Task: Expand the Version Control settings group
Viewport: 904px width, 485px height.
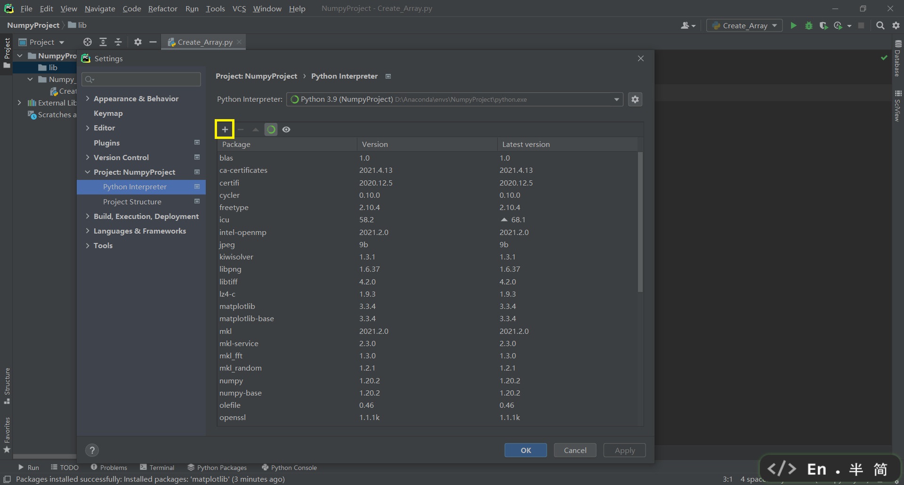Action: point(88,157)
